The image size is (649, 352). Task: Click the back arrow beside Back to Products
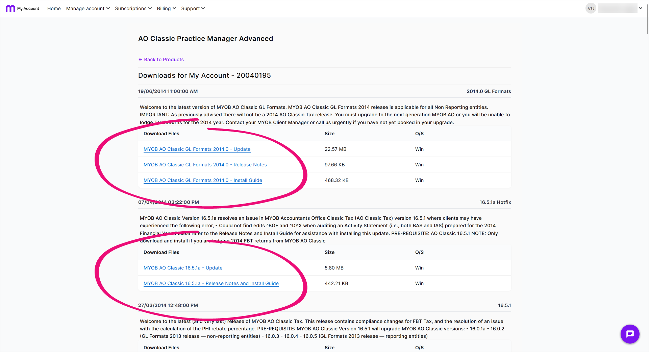140,60
